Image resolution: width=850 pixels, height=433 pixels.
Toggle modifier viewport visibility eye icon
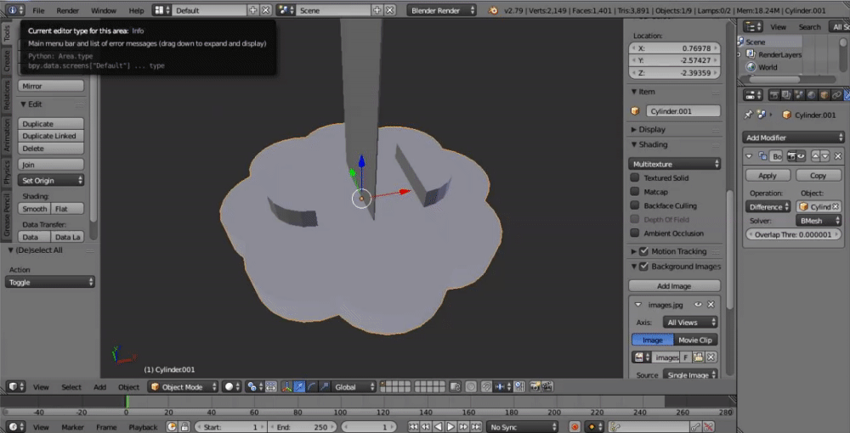[800, 156]
